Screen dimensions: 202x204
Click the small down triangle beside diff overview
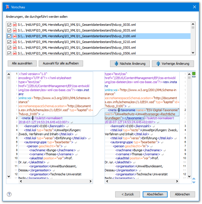pos(194,182)
